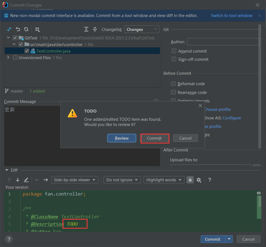The width and height of the screenshot is (266, 247).
Task: Click the compare previous file arrow
Action: [x=37, y=180]
